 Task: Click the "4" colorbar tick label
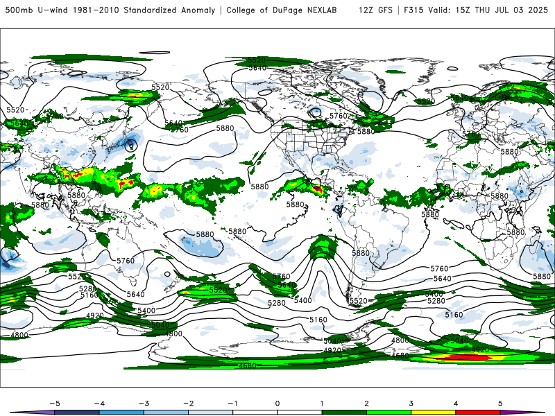point(456,404)
